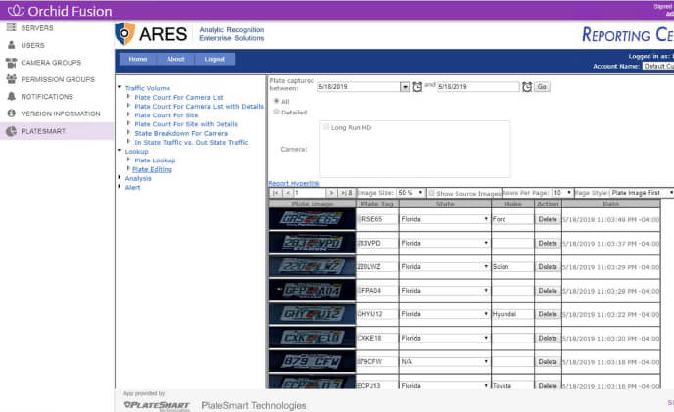Collapse the Lookup tree node

tap(120, 151)
